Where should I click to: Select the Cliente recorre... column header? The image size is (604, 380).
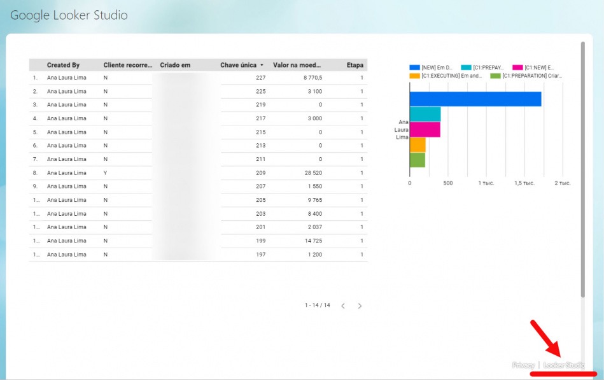(x=127, y=65)
